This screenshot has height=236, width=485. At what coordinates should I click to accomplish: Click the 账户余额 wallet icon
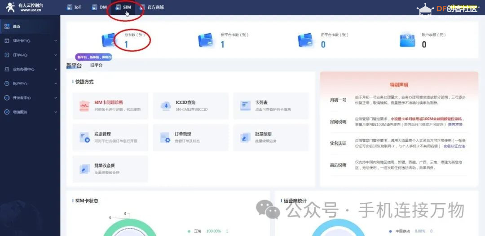(x=407, y=40)
